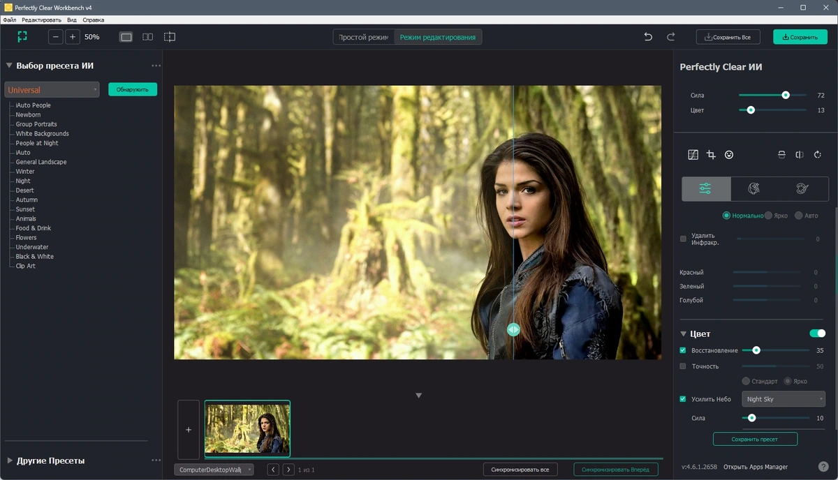Open the Редактировать menu

click(41, 20)
